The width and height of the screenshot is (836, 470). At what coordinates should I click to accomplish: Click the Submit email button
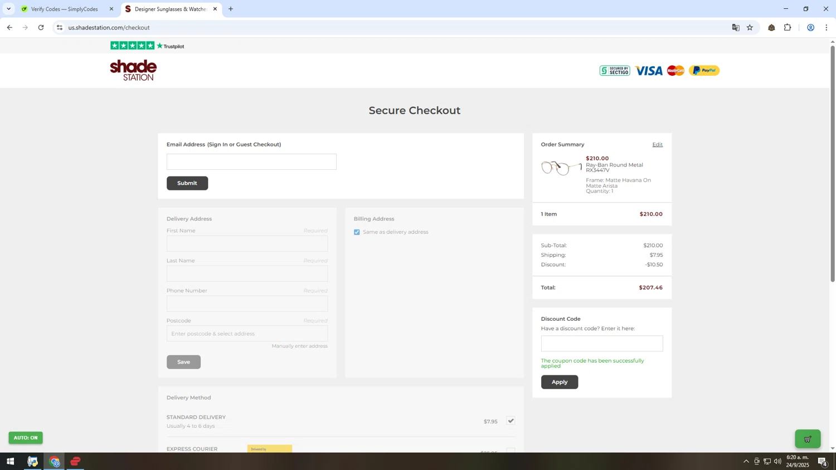(187, 183)
